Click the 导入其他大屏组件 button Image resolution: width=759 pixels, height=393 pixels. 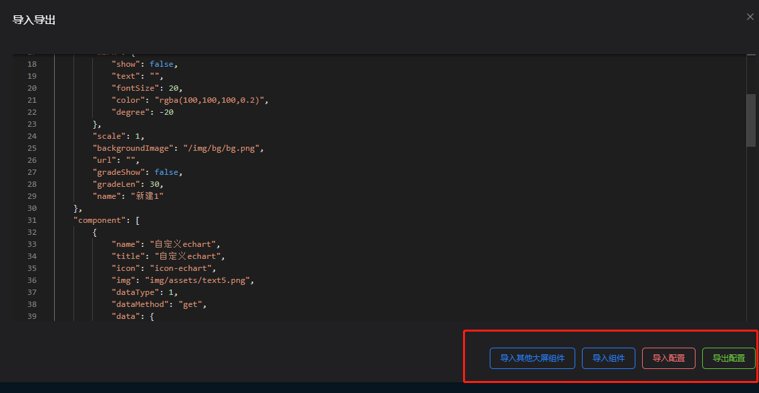532,358
